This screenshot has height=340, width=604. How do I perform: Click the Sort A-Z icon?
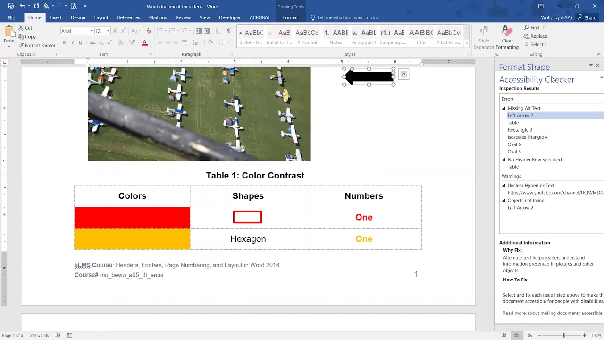click(218, 31)
